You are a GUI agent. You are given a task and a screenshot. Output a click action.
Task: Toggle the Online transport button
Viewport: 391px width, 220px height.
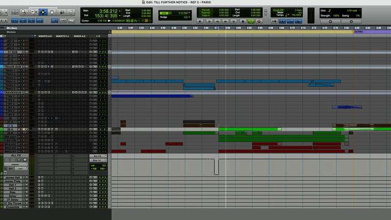coord(200,21)
